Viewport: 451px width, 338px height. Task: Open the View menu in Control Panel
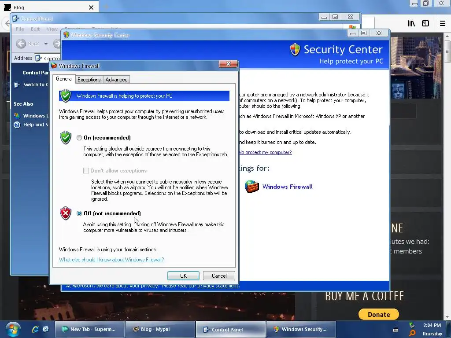[52, 29]
